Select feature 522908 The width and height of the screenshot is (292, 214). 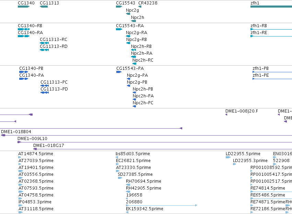click(281, 161)
